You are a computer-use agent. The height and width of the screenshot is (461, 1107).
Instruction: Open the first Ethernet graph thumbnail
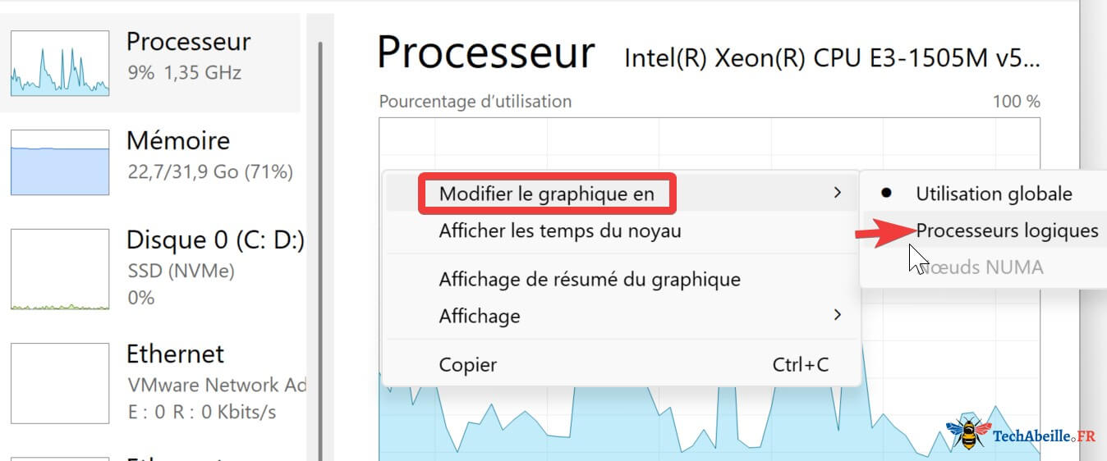coord(60,383)
